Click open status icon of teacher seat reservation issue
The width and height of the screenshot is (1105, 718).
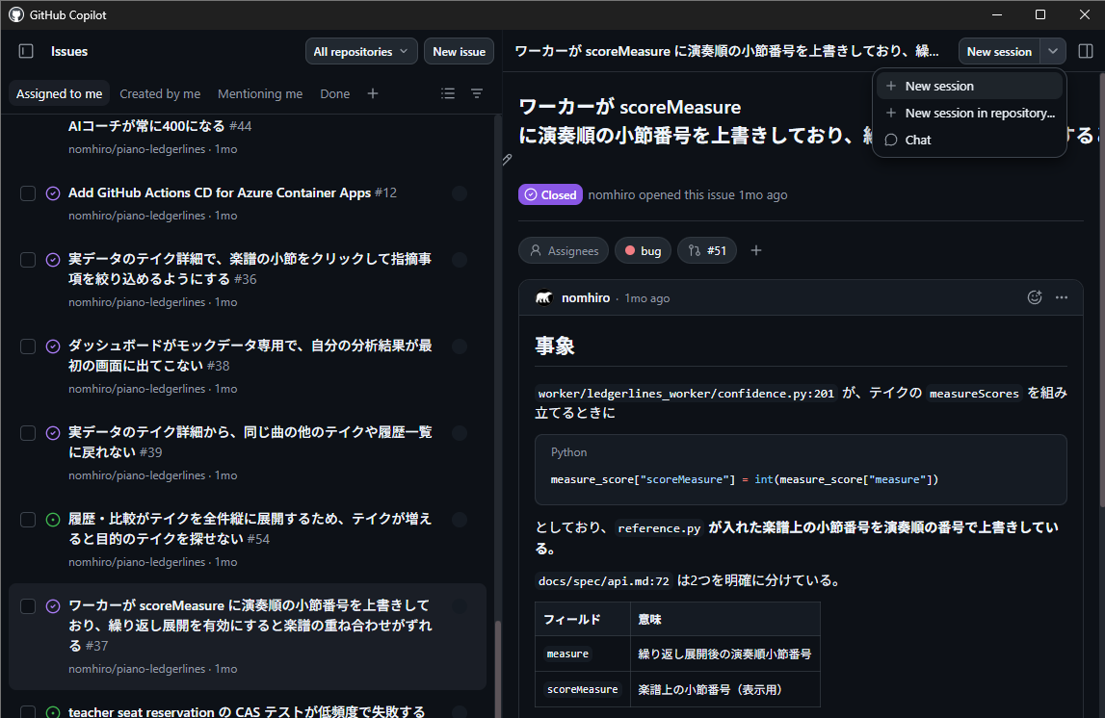click(53, 711)
